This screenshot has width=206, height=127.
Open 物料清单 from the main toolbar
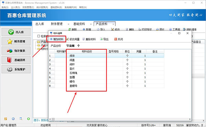point(190,30)
